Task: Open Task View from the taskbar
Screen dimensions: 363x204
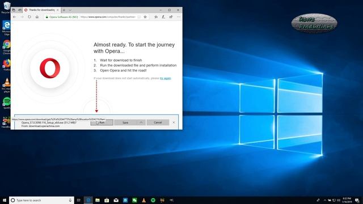Action: 78,200
